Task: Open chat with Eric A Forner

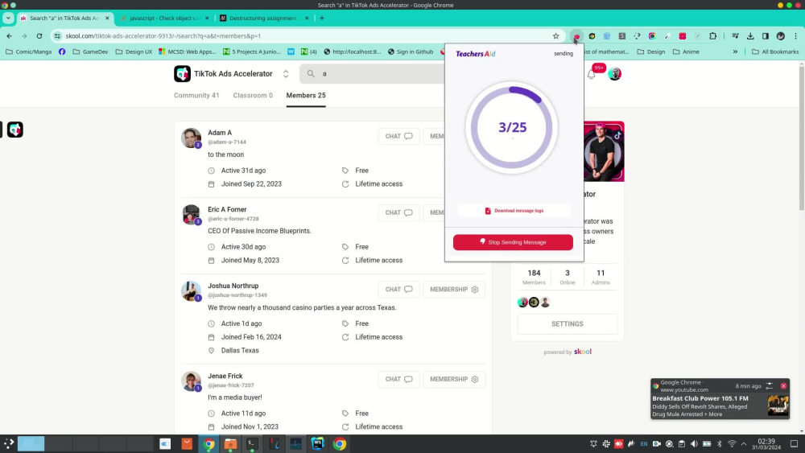Action: (x=399, y=212)
